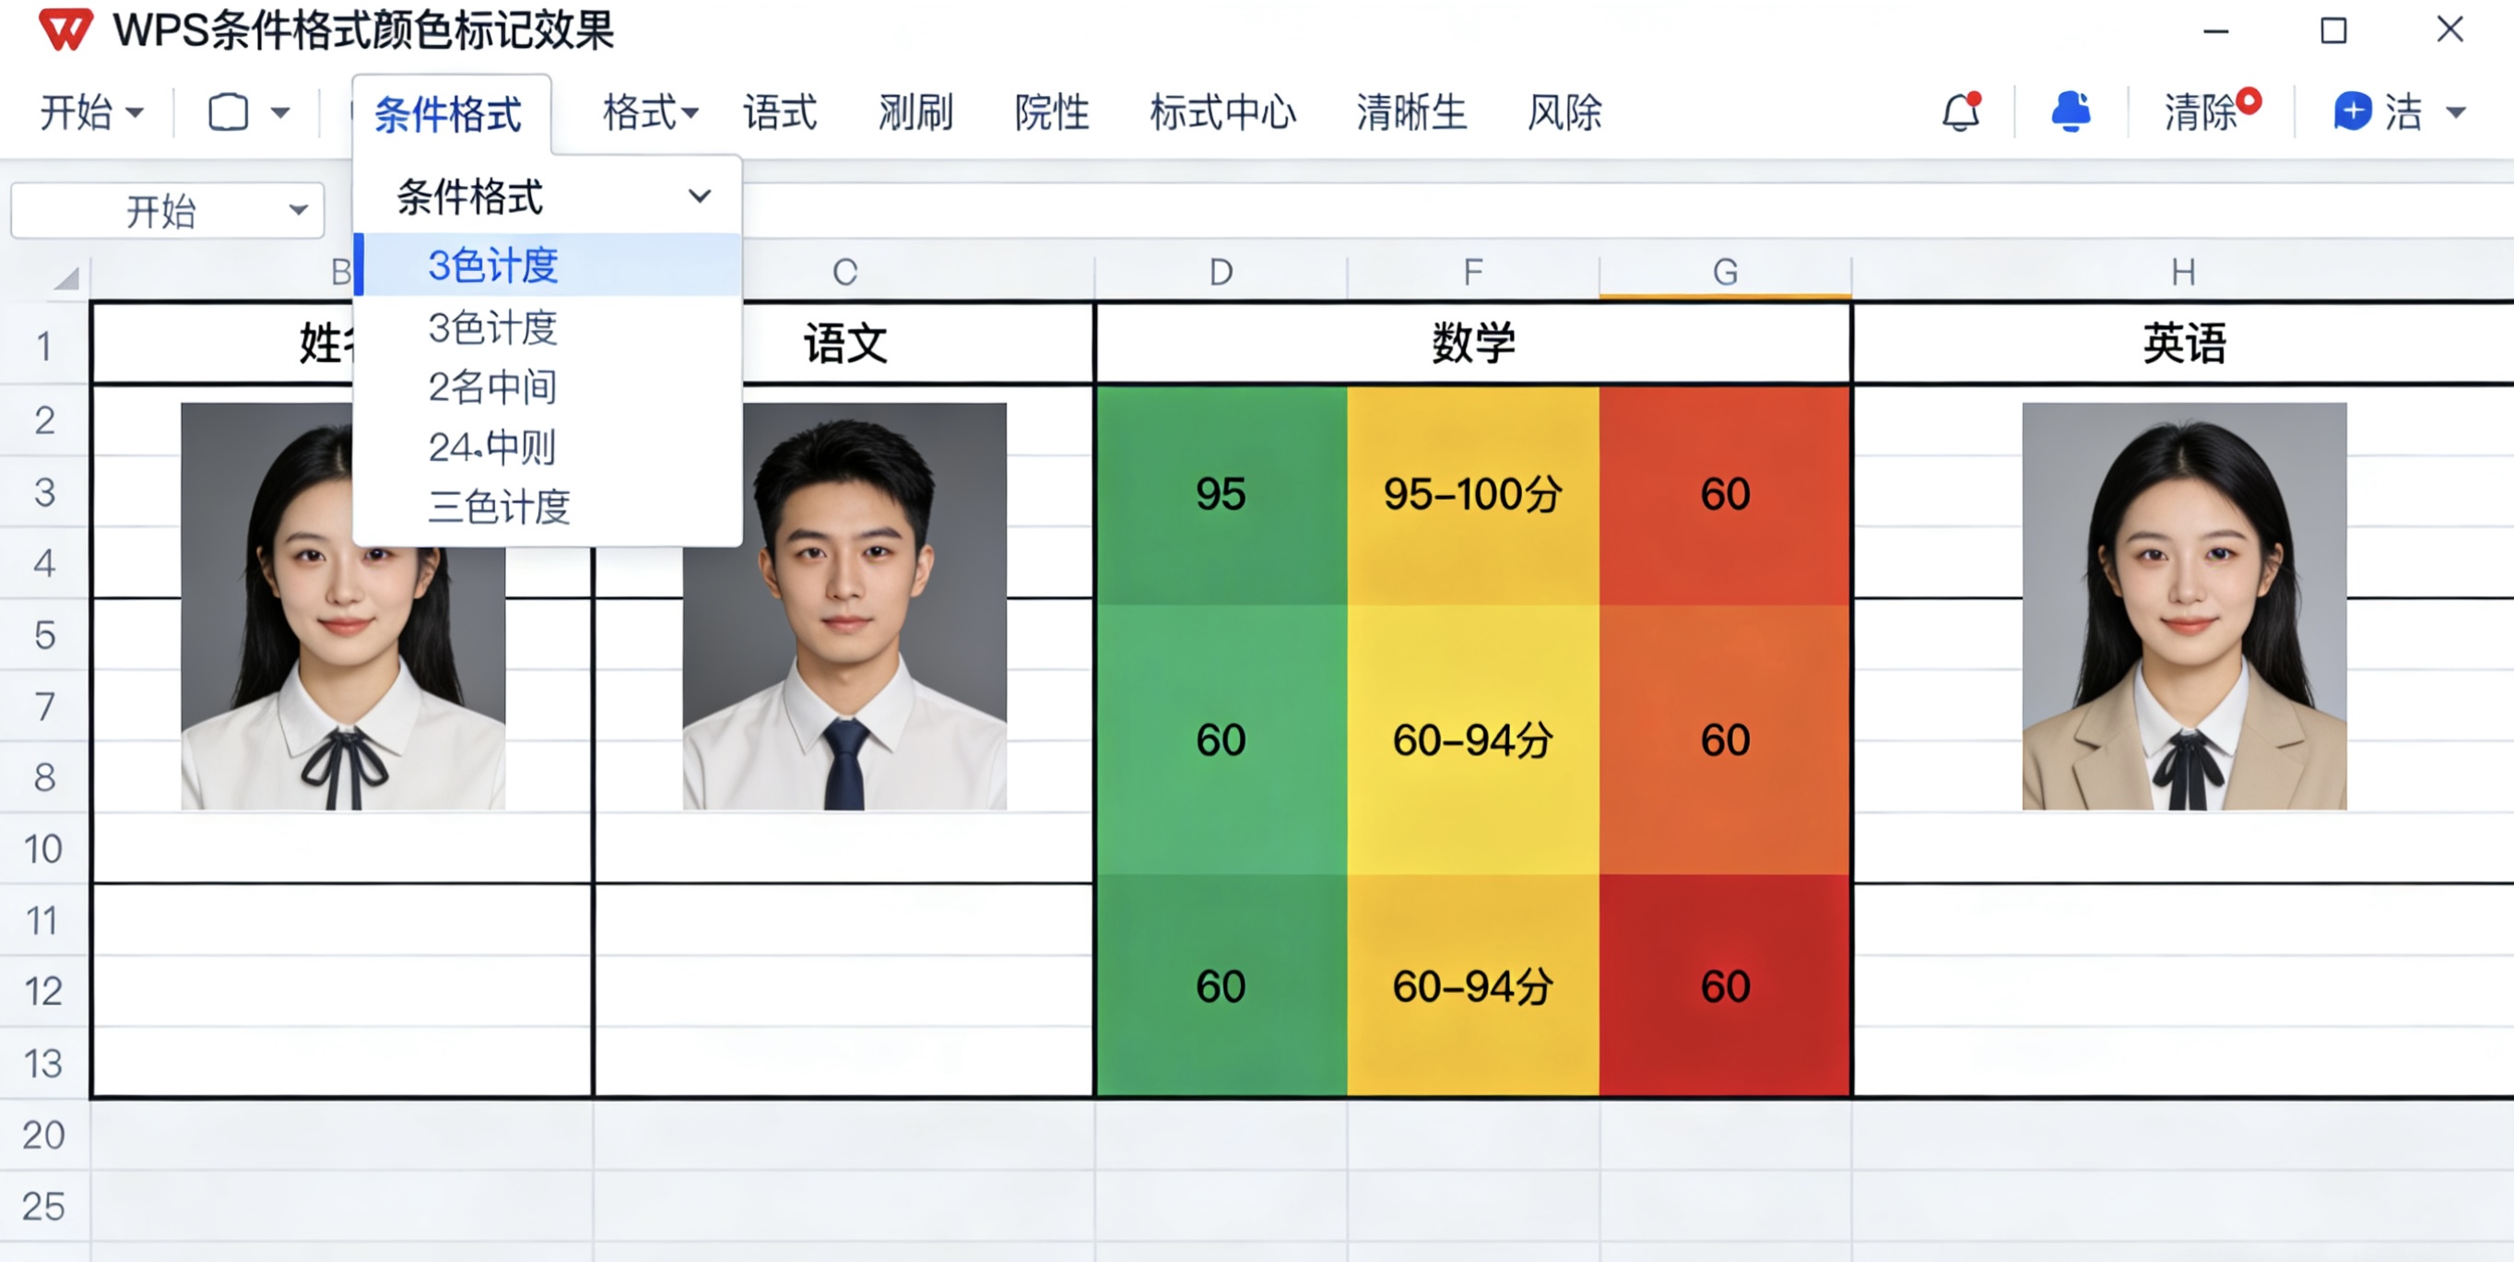This screenshot has width=2514, height=1262.
Task: Click the male student photo in the 语文 column
Action: (845, 605)
